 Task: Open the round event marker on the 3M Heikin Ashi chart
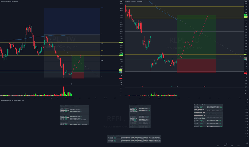click(x=227, y=144)
